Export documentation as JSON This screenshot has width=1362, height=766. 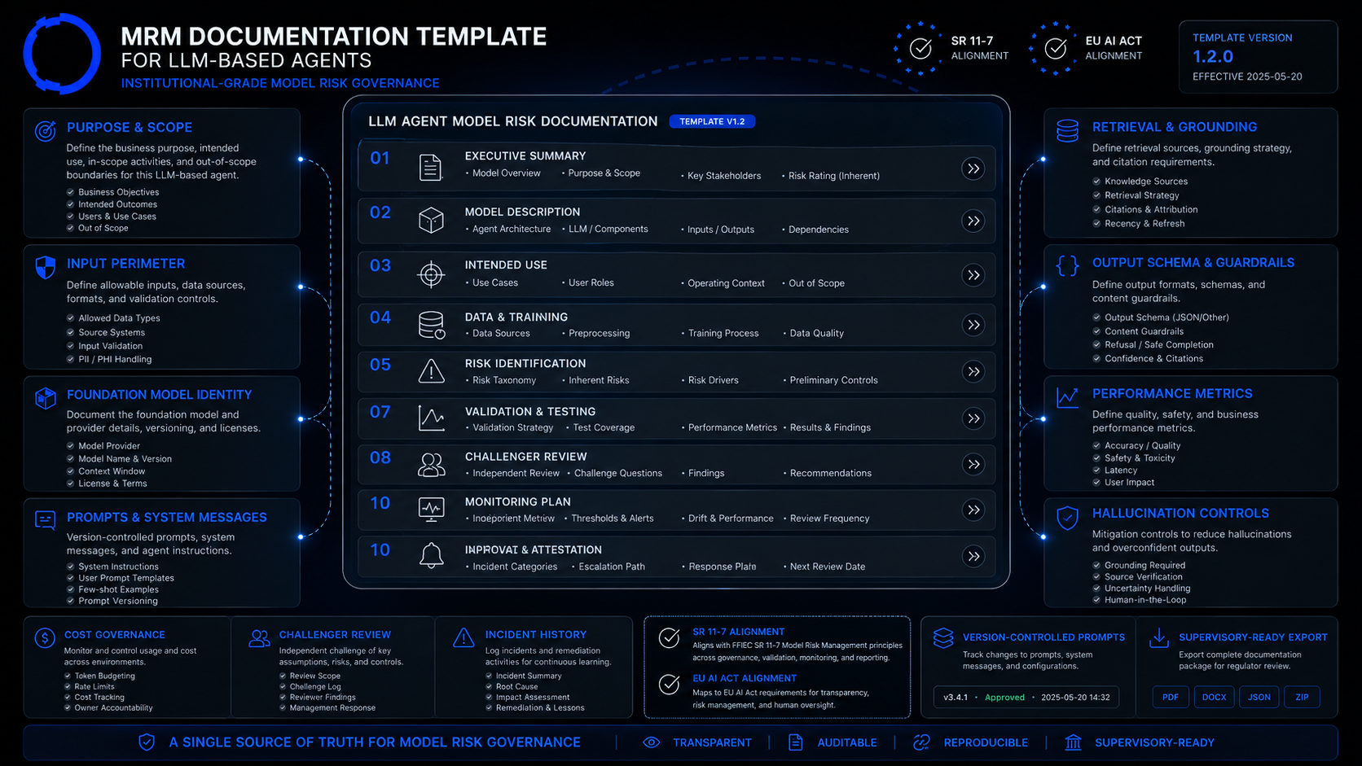(x=1259, y=697)
